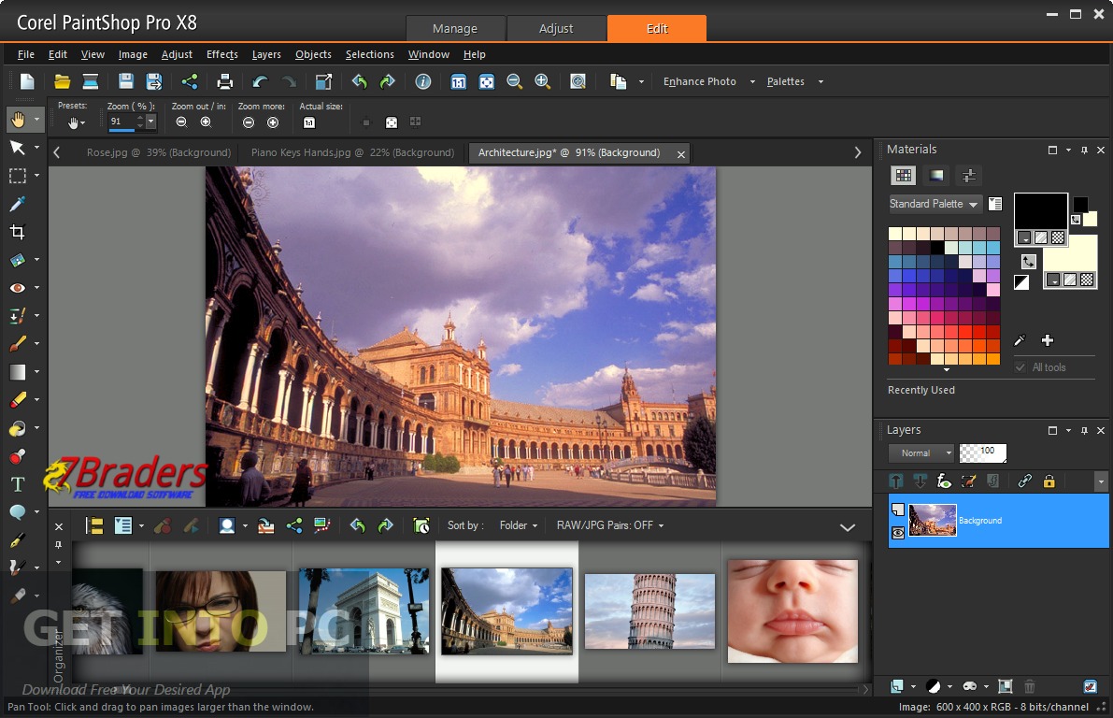The height and width of the screenshot is (718, 1113).
Task: Close the Organizer palette
Action: point(59,526)
